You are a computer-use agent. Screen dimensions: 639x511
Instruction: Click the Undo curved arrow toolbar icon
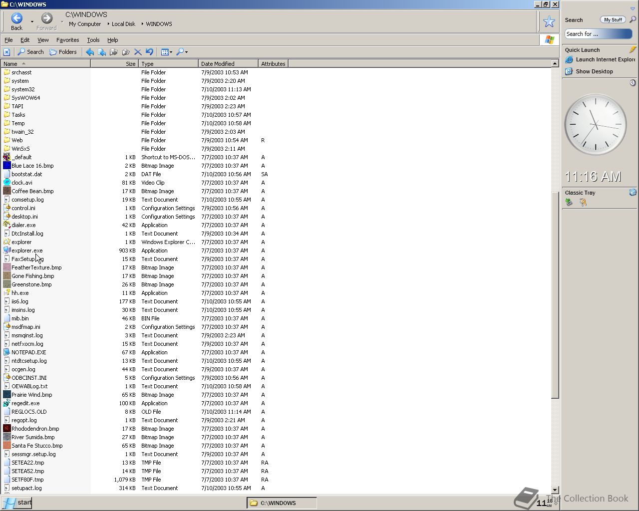(x=149, y=52)
